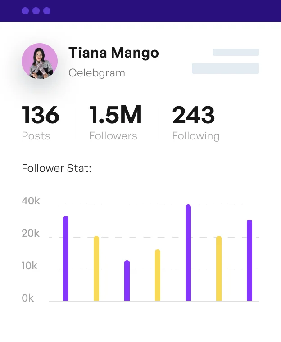The width and height of the screenshot is (281, 342).
Task: Select the last purple chart bar
Action: pyautogui.click(x=249, y=260)
